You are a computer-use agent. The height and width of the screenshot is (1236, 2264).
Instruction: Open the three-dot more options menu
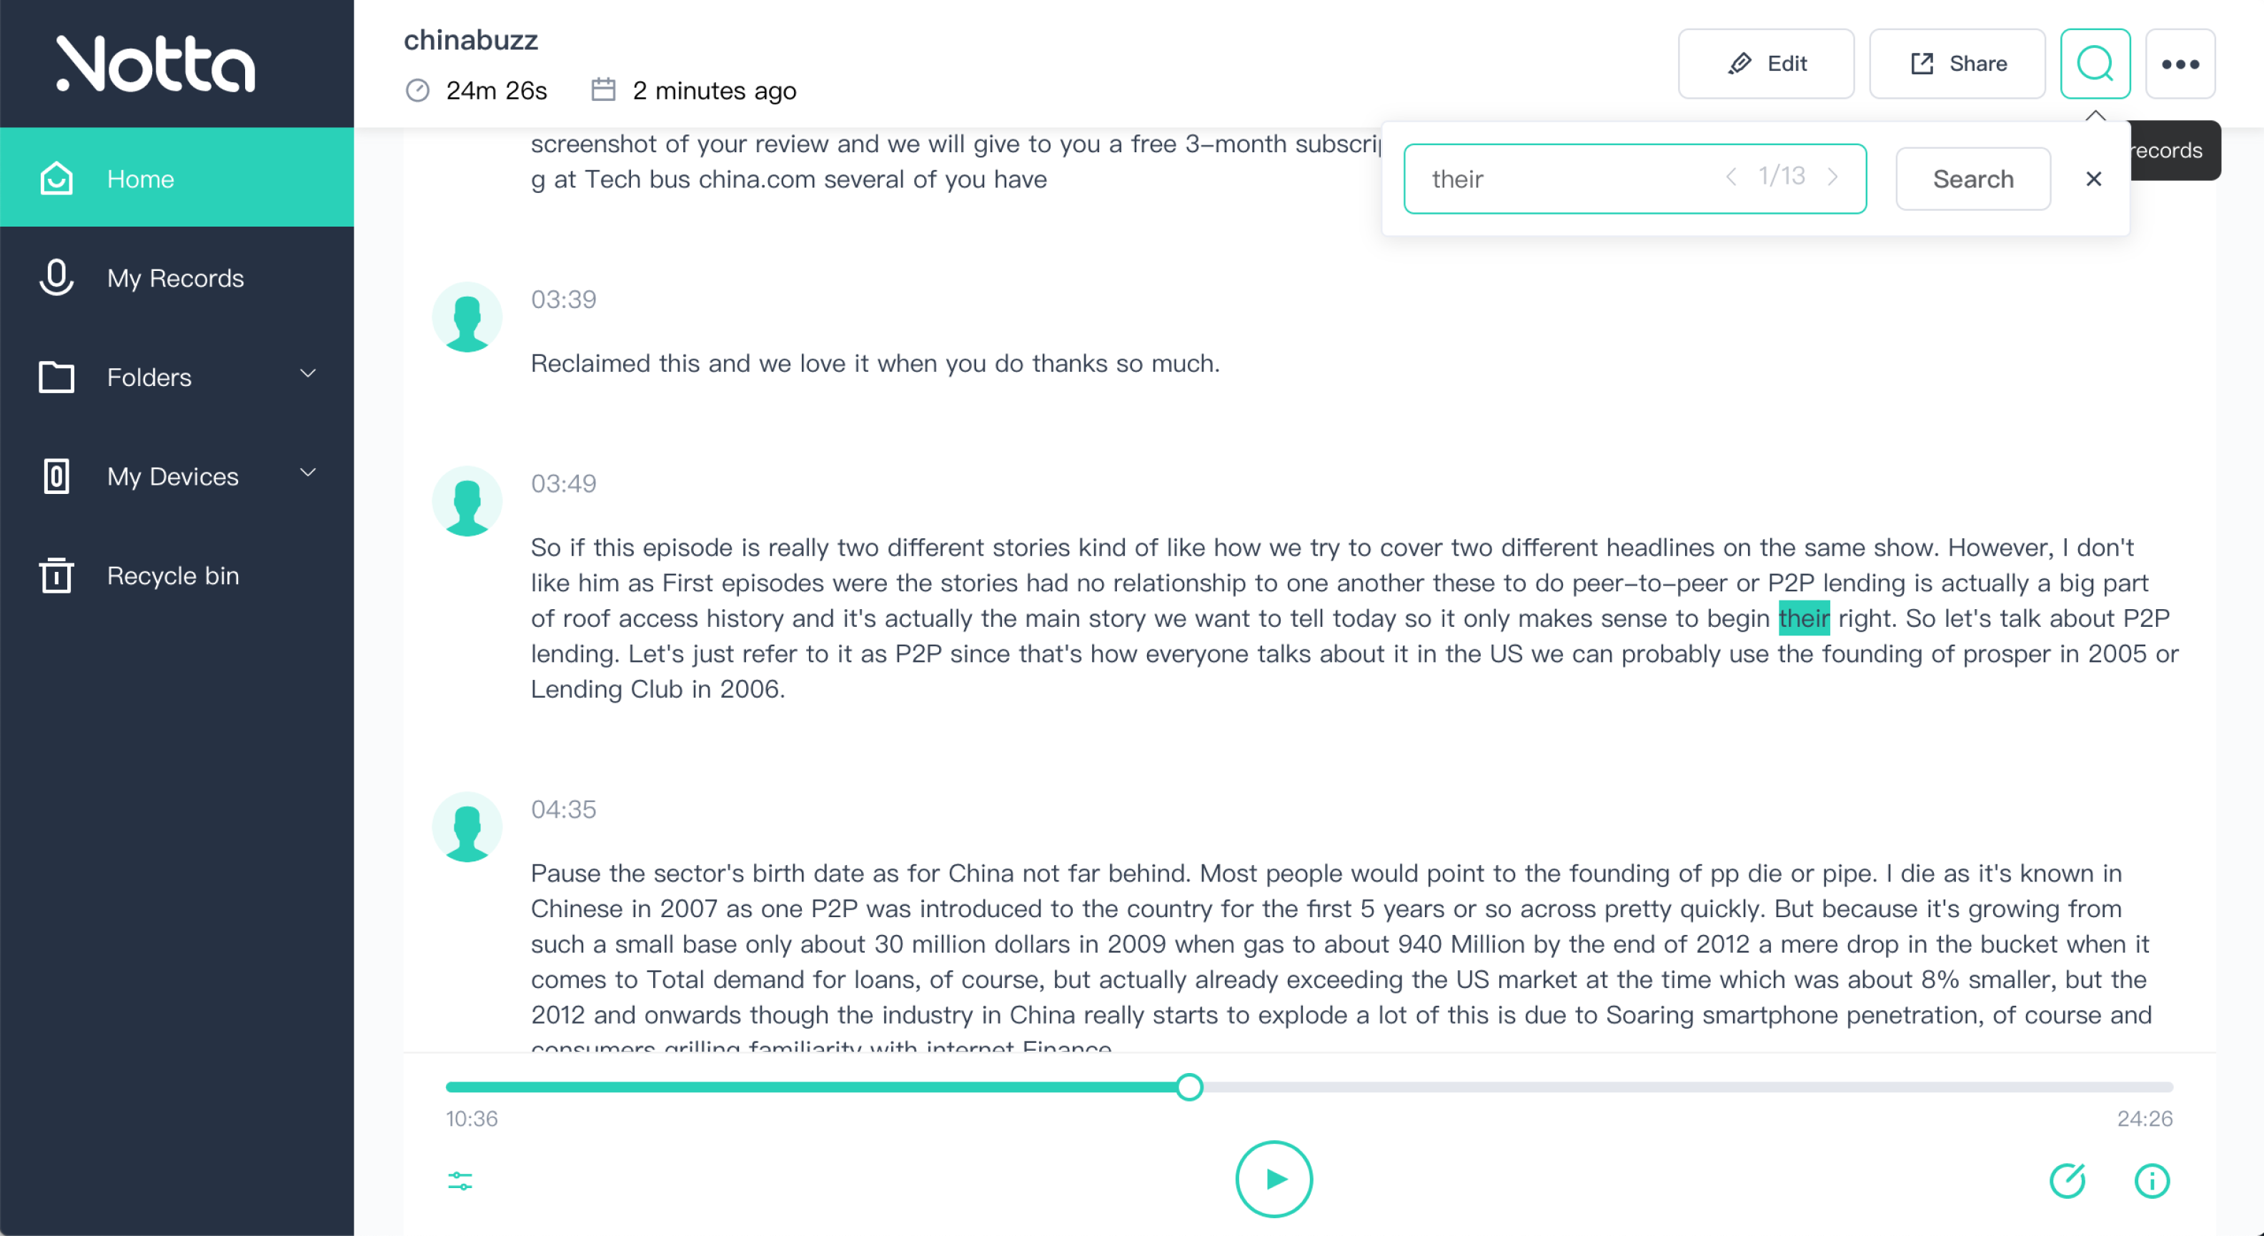point(2180,64)
